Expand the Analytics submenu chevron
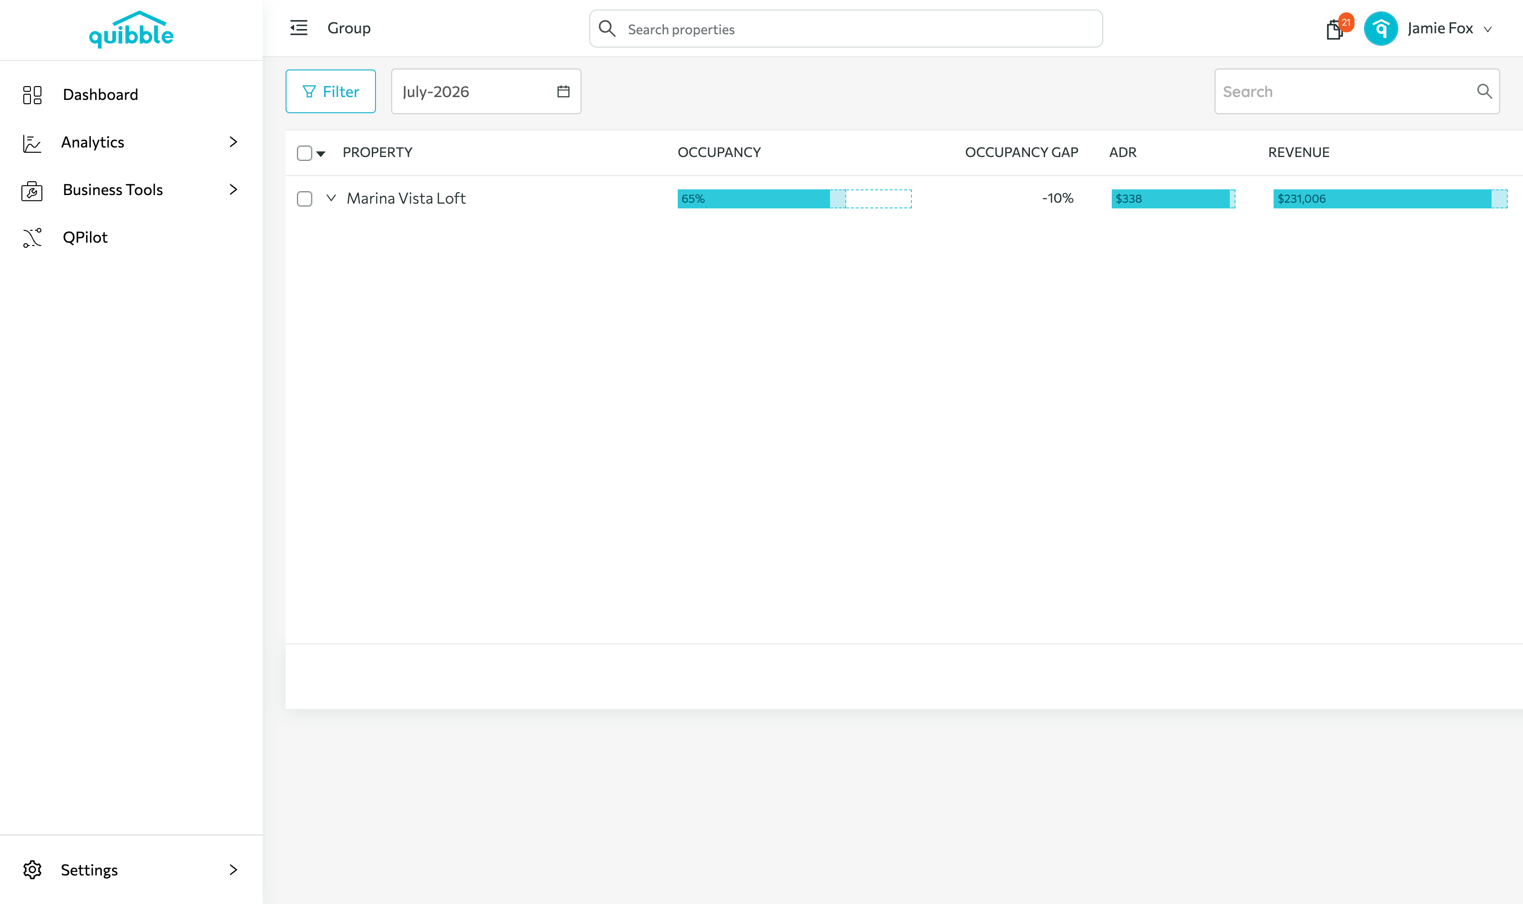The width and height of the screenshot is (1523, 904). click(233, 142)
